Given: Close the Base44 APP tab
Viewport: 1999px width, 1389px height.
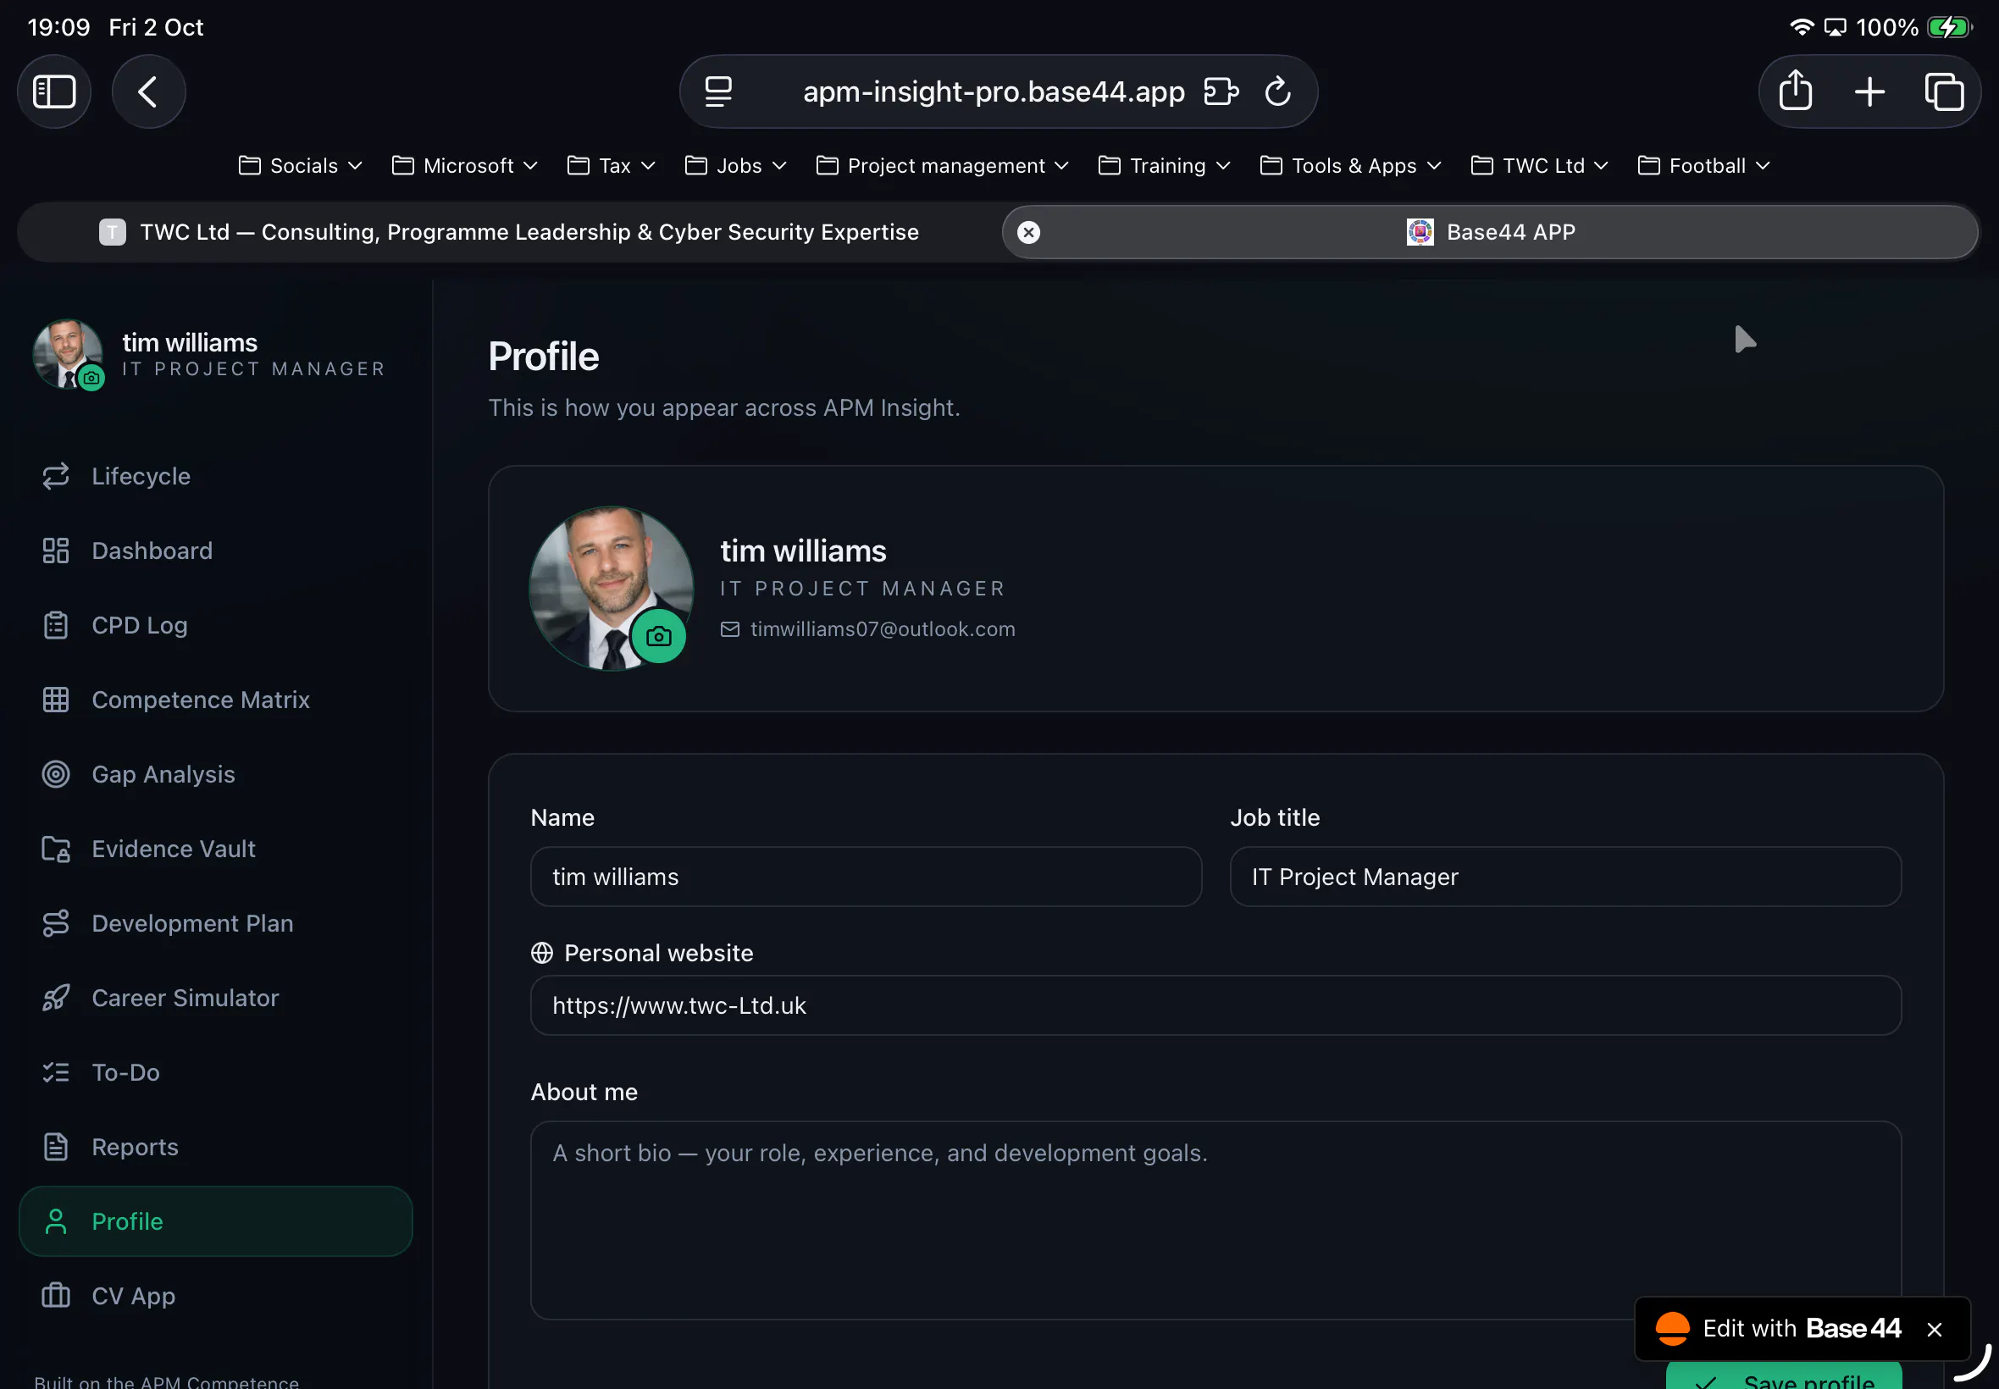Looking at the screenshot, I should (x=1027, y=232).
